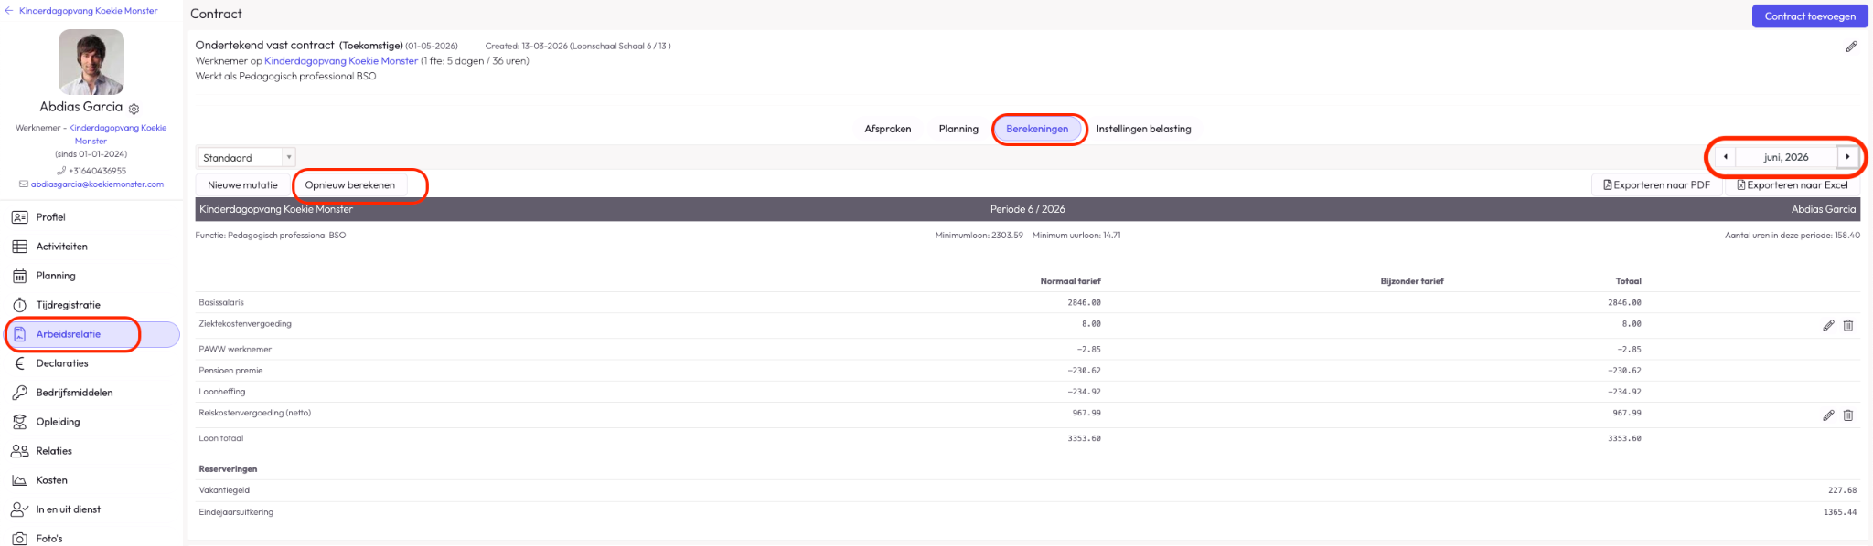Delete the Ziektekostenvergoeding row via trash icon

click(1847, 325)
